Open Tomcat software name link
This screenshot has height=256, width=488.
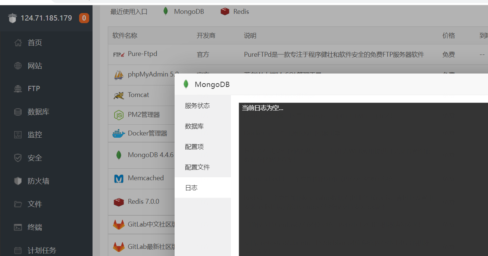coord(138,95)
